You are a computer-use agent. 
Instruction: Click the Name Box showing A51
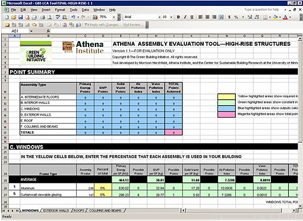[15, 31]
